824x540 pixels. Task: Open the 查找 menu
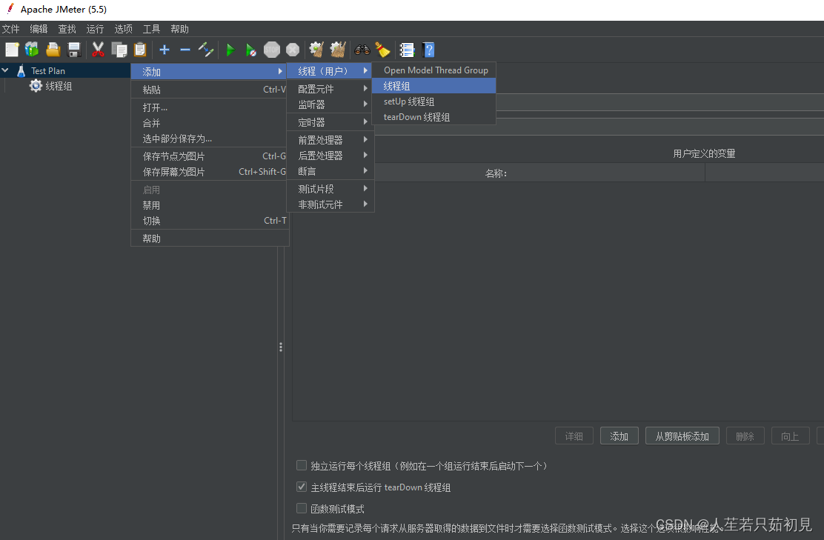(67, 29)
